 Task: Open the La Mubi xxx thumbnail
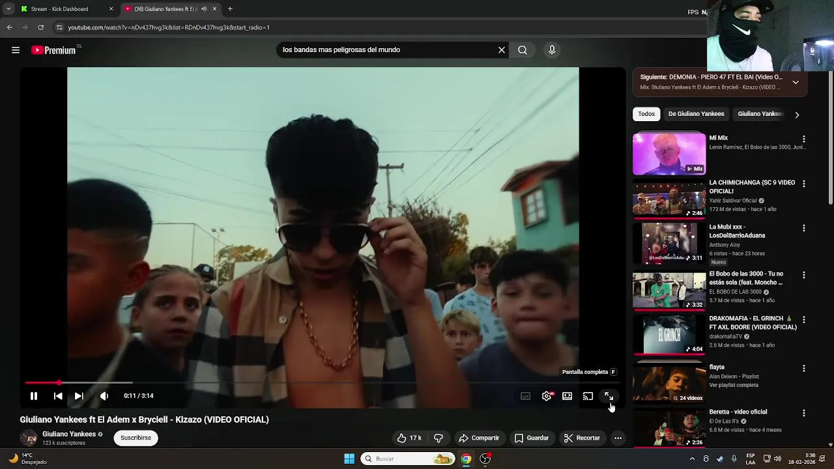click(x=669, y=244)
